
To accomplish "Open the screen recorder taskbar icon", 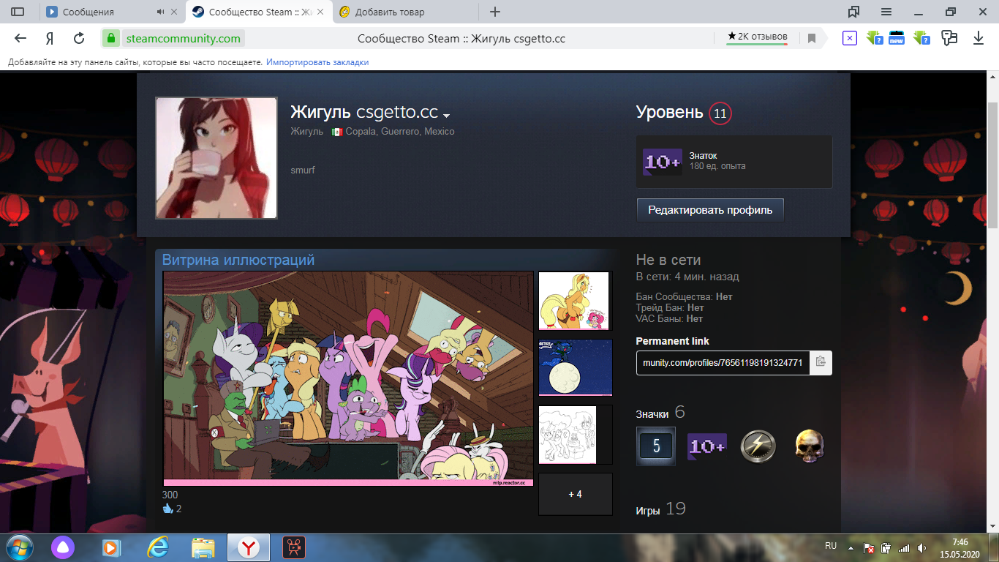I will click(x=294, y=547).
